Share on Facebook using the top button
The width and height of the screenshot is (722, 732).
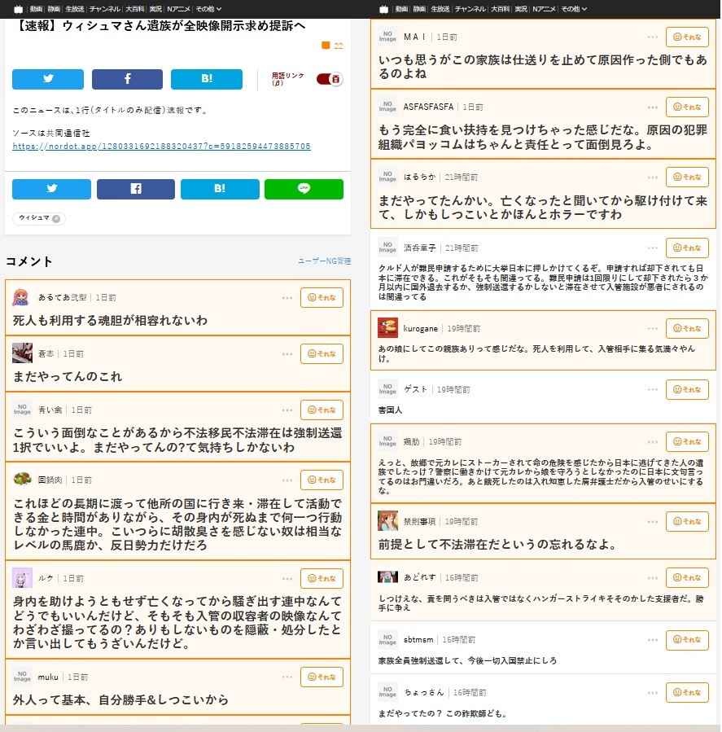click(127, 79)
